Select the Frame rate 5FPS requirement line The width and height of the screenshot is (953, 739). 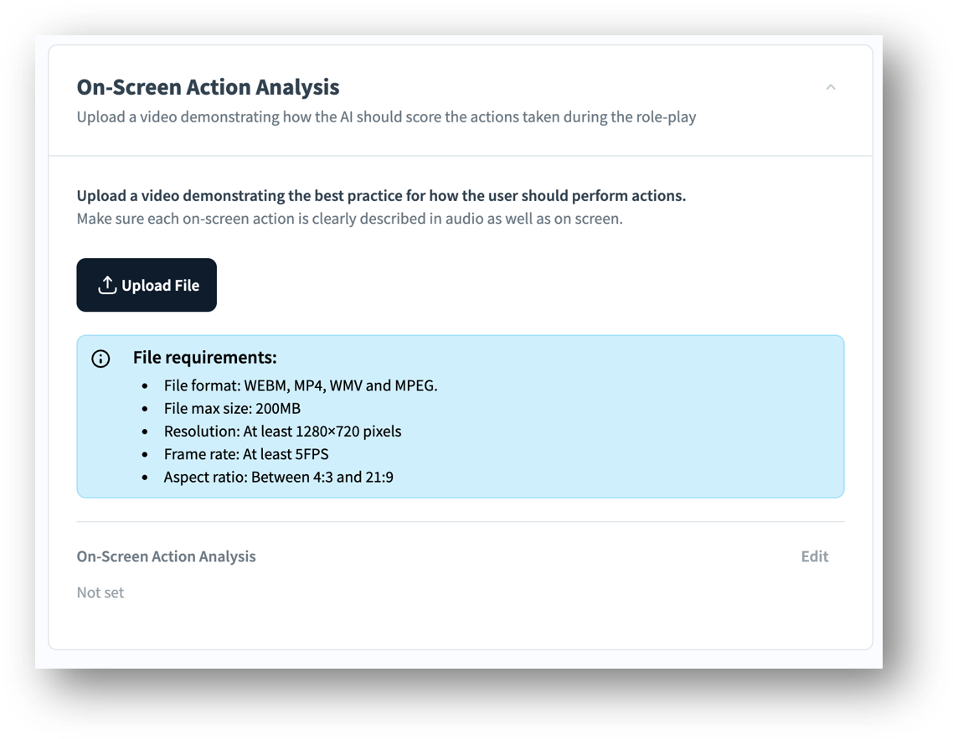pyautogui.click(x=246, y=454)
